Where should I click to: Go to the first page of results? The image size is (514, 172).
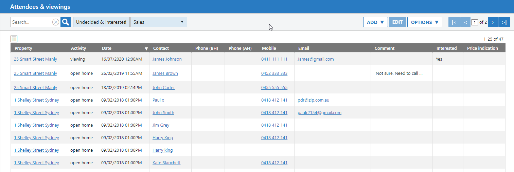454,22
